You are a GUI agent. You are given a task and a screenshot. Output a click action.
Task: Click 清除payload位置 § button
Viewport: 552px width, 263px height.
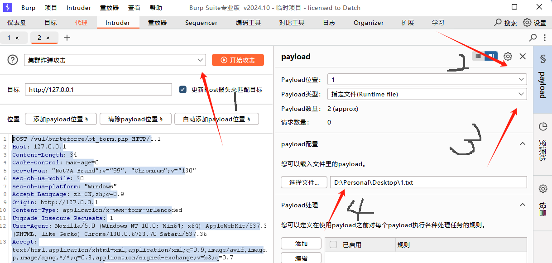pos(135,119)
